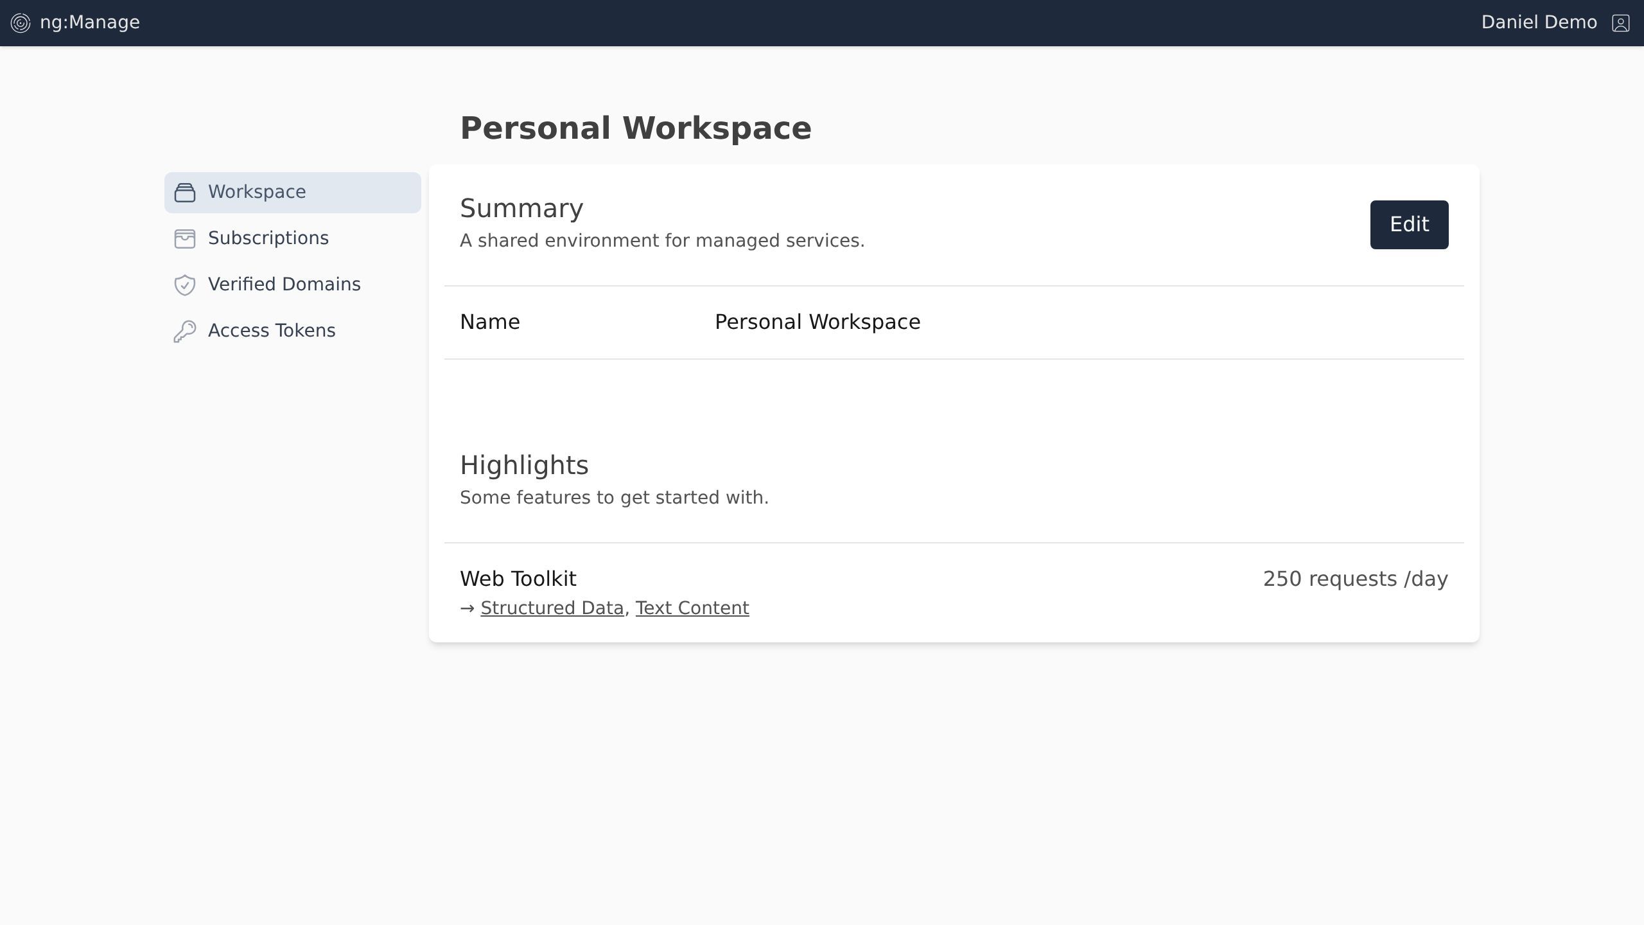The height and width of the screenshot is (925, 1644).
Task: Navigate to Access Tokens page
Action: click(271, 331)
